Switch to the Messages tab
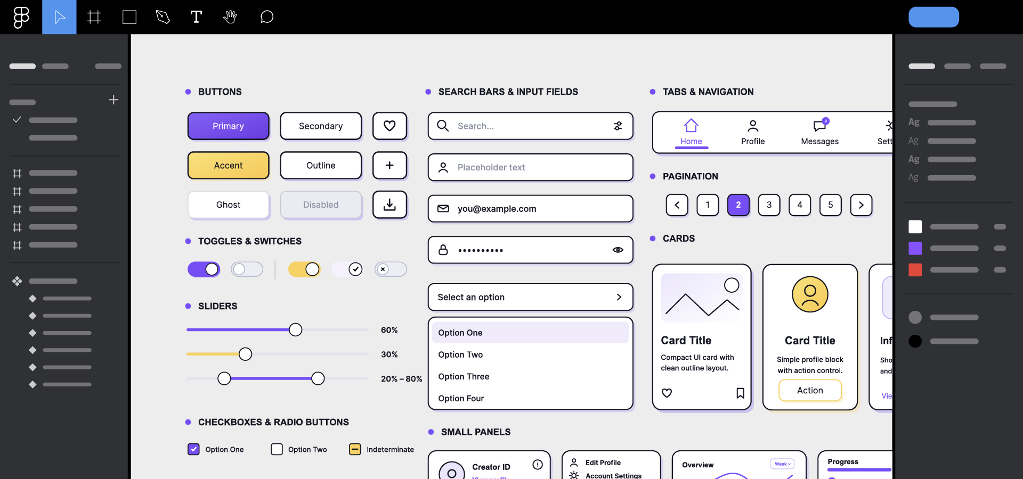The image size is (1023, 479). pyautogui.click(x=819, y=133)
